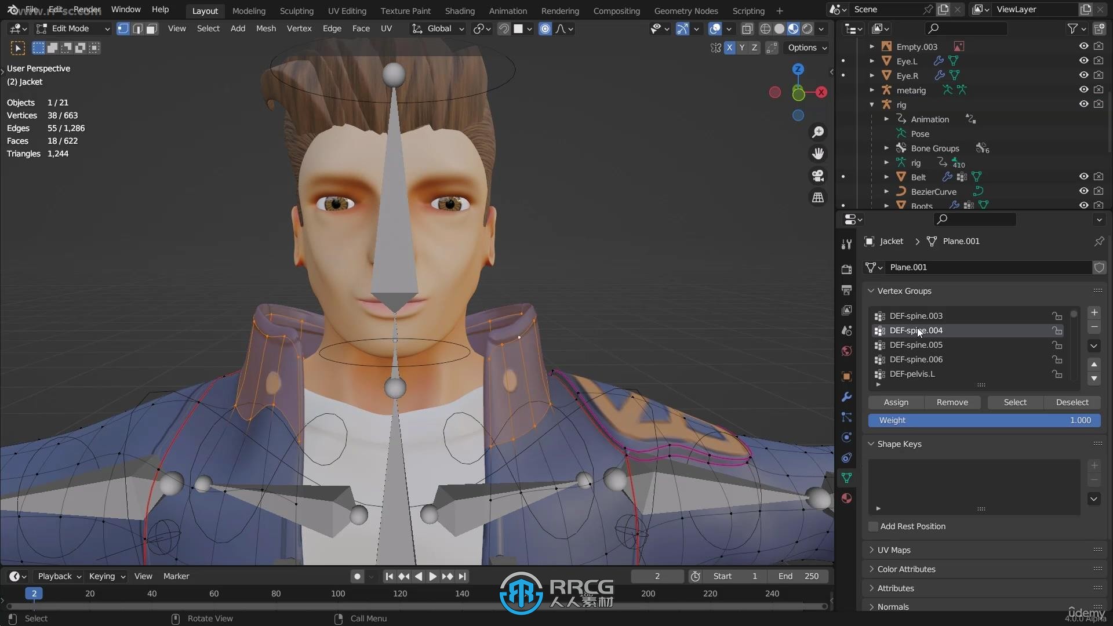Open the World properties tab
The width and height of the screenshot is (1113, 626).
847,351
